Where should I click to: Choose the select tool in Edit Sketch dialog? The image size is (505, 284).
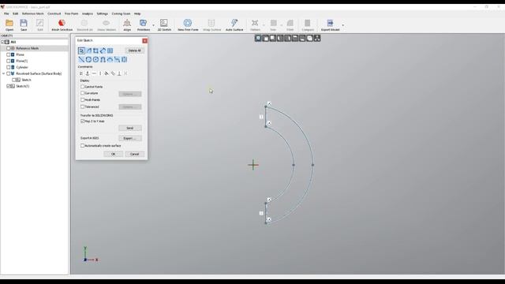coord(81,50)
